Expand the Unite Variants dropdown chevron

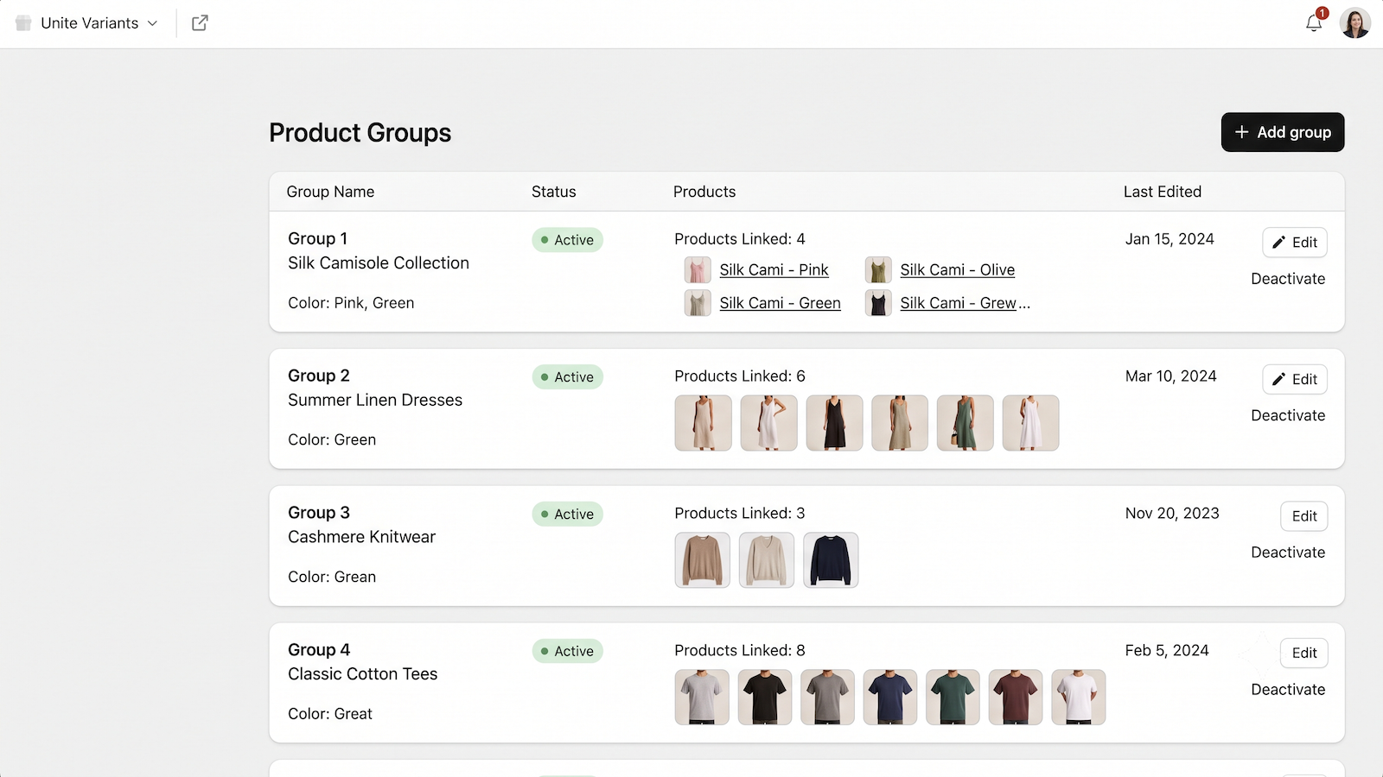pos(153,23)
